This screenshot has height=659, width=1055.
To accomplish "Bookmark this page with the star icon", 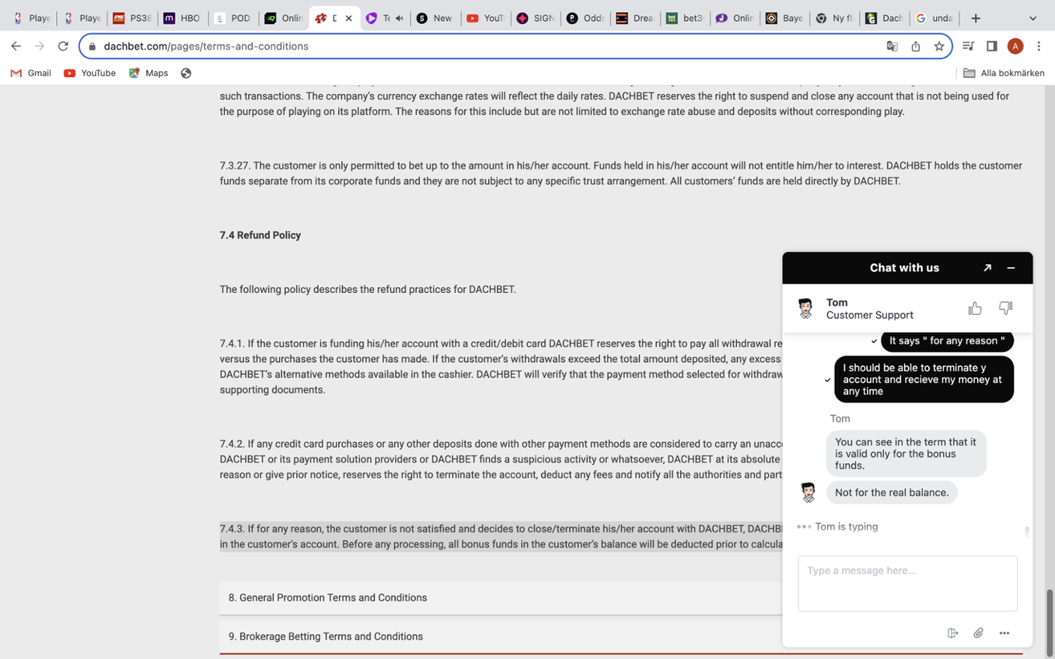I will click(x=939, y=46).
